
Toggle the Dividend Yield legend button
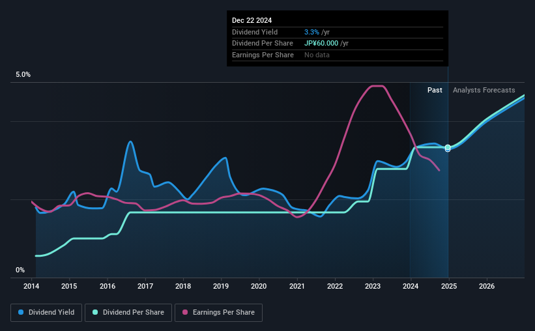[46, 313]
